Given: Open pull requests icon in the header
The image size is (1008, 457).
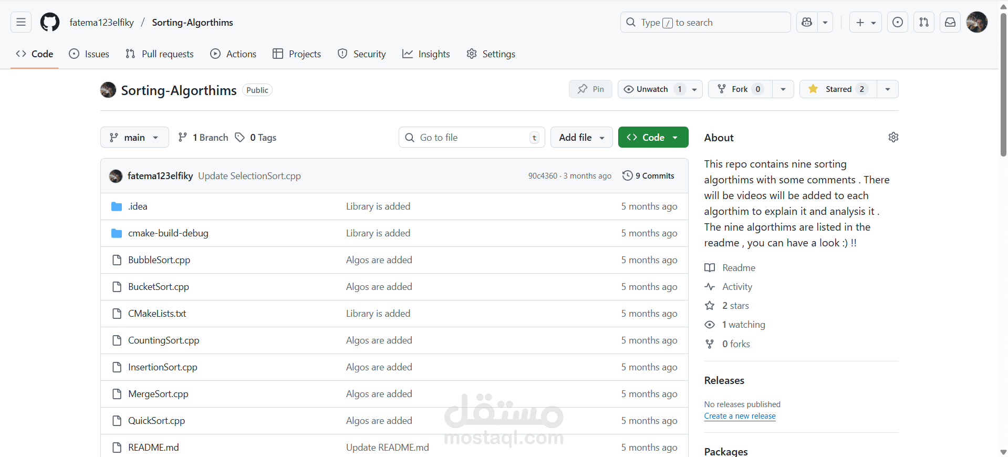Looking at the screenshot, I should (x=924, y=22).
